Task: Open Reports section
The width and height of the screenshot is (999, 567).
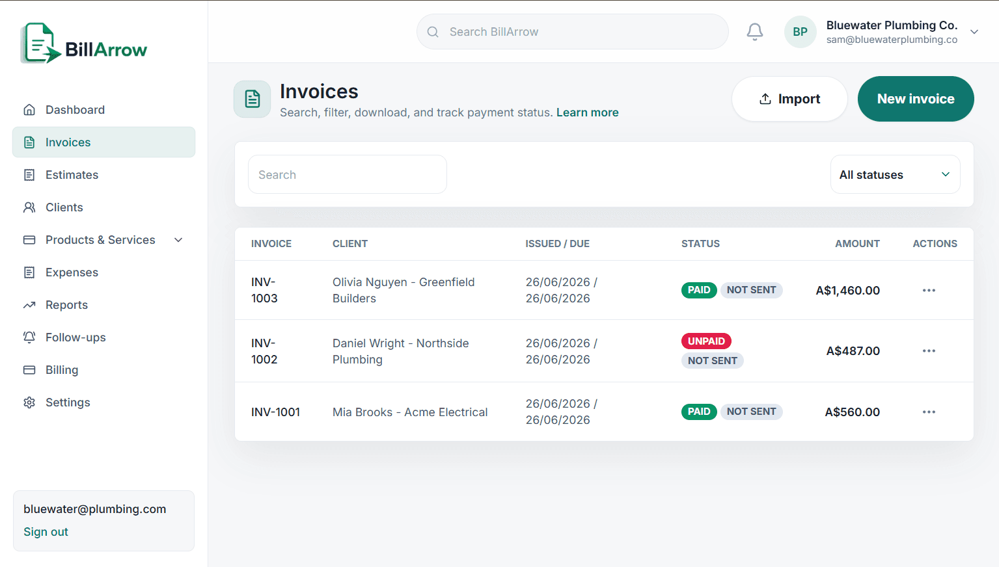Action: [103, 305]
